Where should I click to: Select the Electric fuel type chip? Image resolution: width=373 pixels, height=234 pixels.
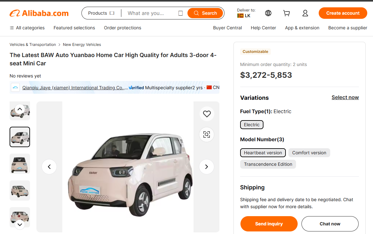tap(252, 125)
